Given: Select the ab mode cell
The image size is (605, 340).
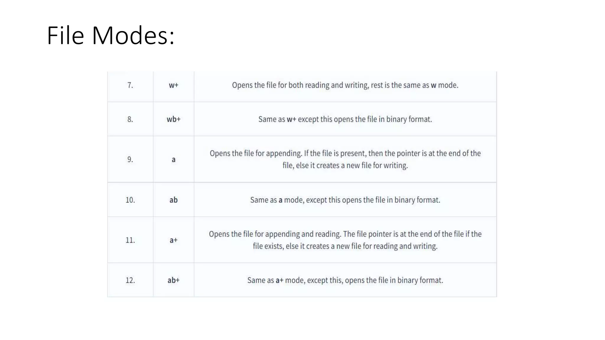Looking at the screenshot, I should pyautogui.click(x=173, y=200).
